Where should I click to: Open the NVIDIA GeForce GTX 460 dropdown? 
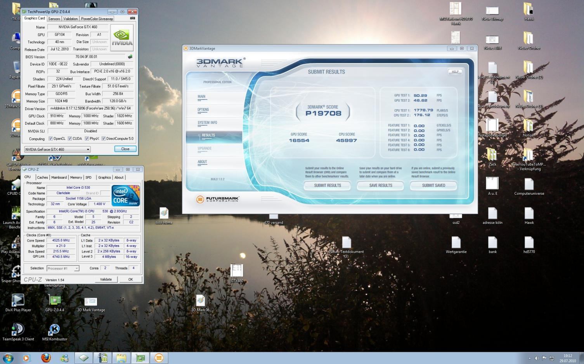click(x=57, y=149)
